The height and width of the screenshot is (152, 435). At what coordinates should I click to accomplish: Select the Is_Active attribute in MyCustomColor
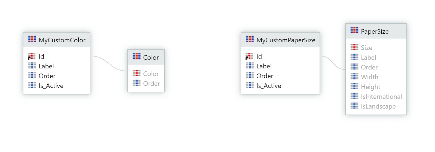[57, 86]
